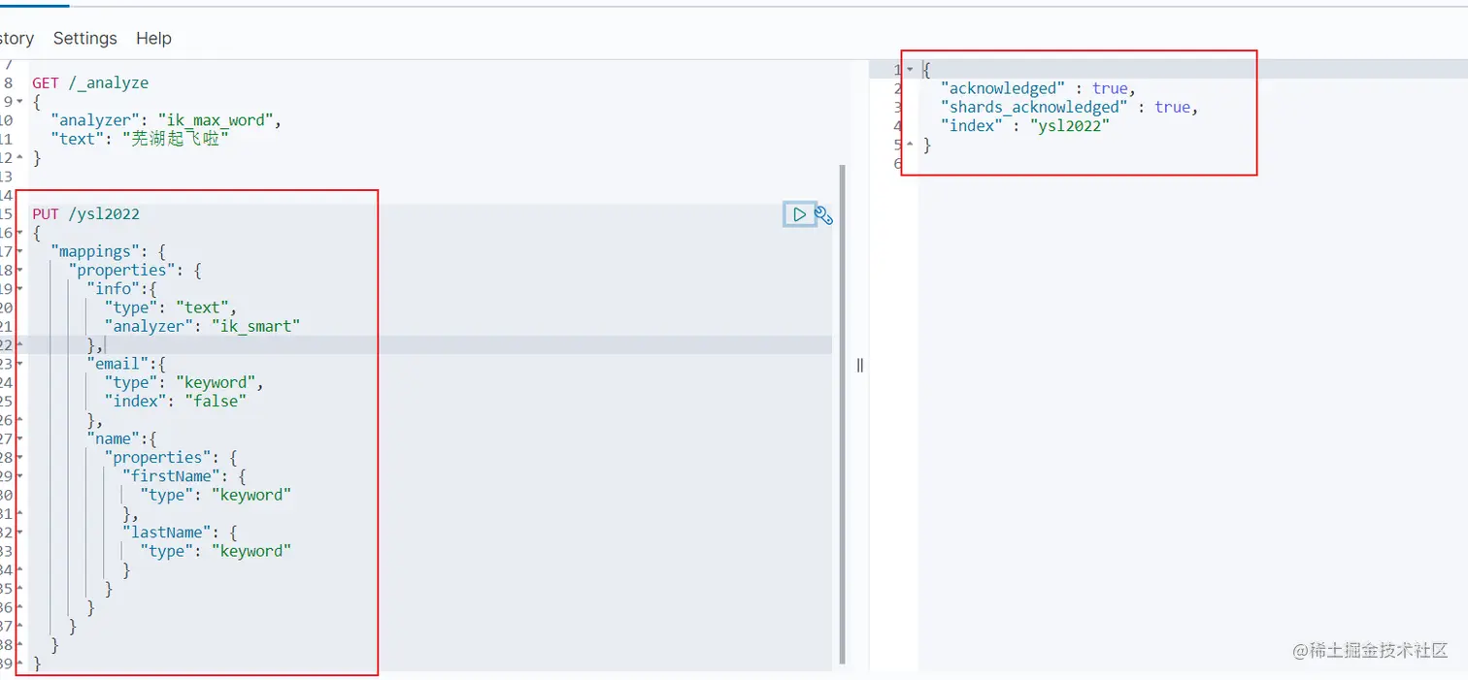The height and width of the screenshot is (680, 1468).
Task: Click "type": "keyword" under lastName
Action: click(x=216, y=551)
